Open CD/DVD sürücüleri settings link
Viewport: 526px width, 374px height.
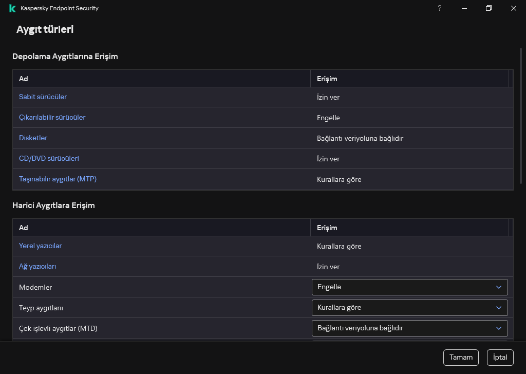tap(49, 159)
